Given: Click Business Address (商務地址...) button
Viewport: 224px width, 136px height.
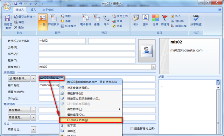Looking at the screenshot, I should 14,130.
